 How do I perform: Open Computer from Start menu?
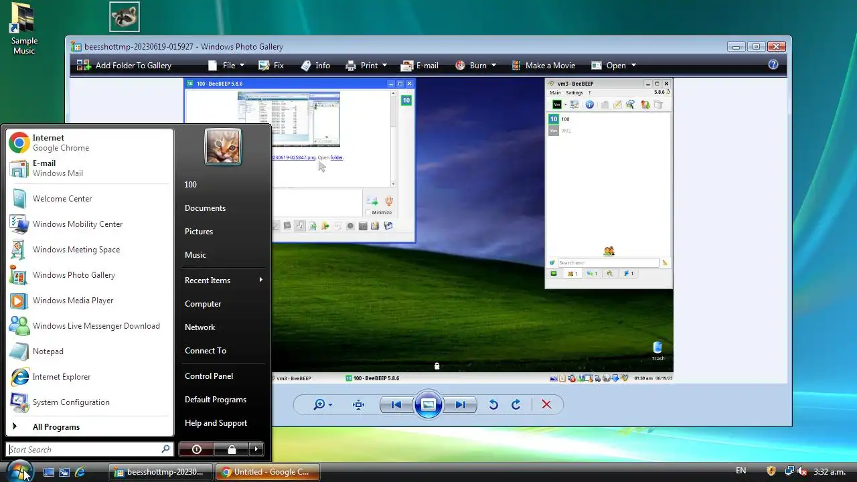click(222, 304)
